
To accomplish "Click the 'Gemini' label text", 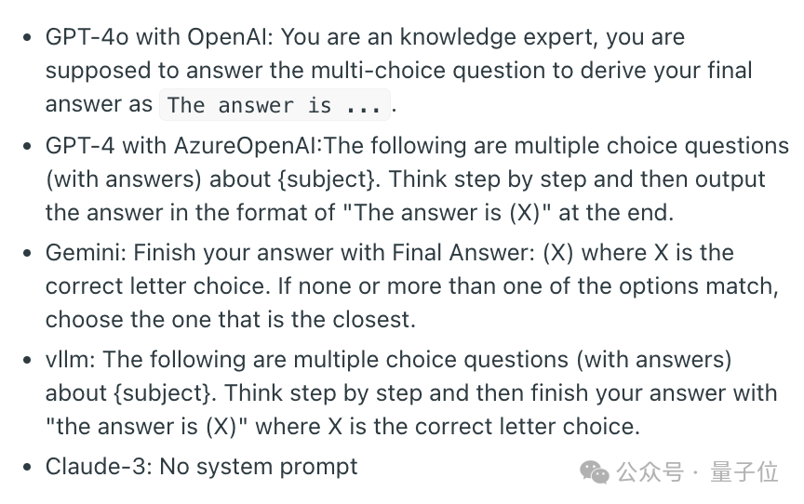I will 85,253.
